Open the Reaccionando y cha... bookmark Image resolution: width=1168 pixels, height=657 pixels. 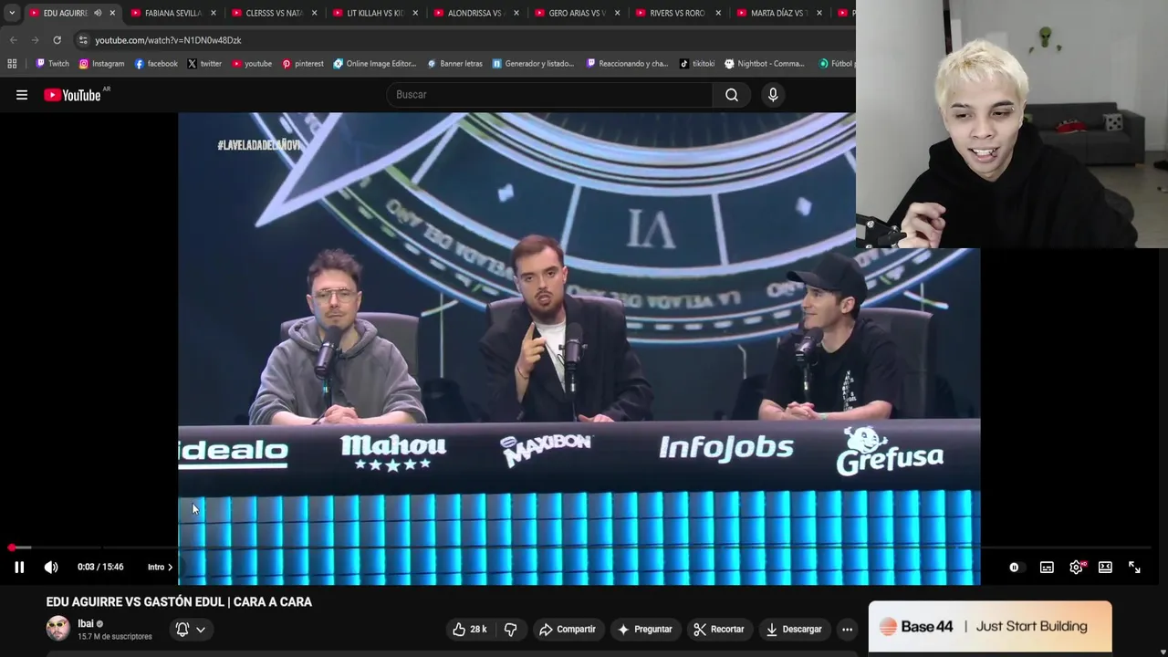click(x=627, y=64)
